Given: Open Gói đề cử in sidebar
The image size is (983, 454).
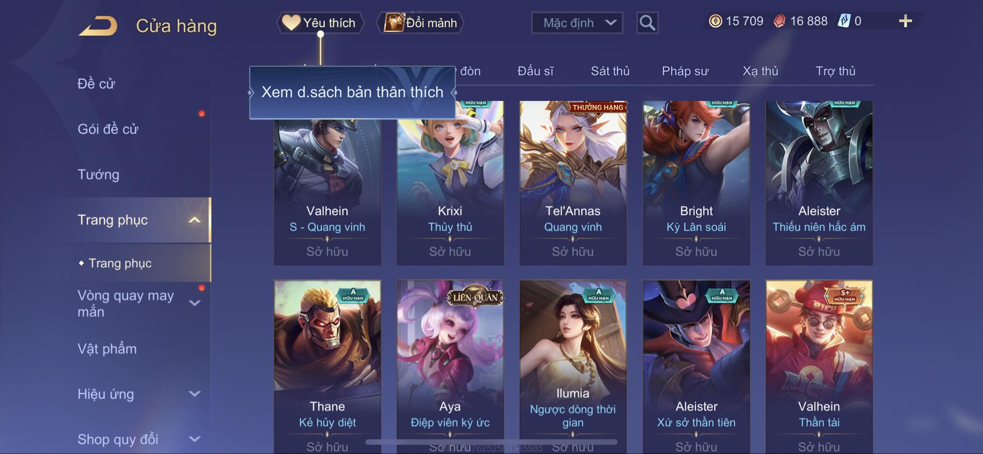Looking at the screenshot, I should pyautogui.click(x=108, y=129).
